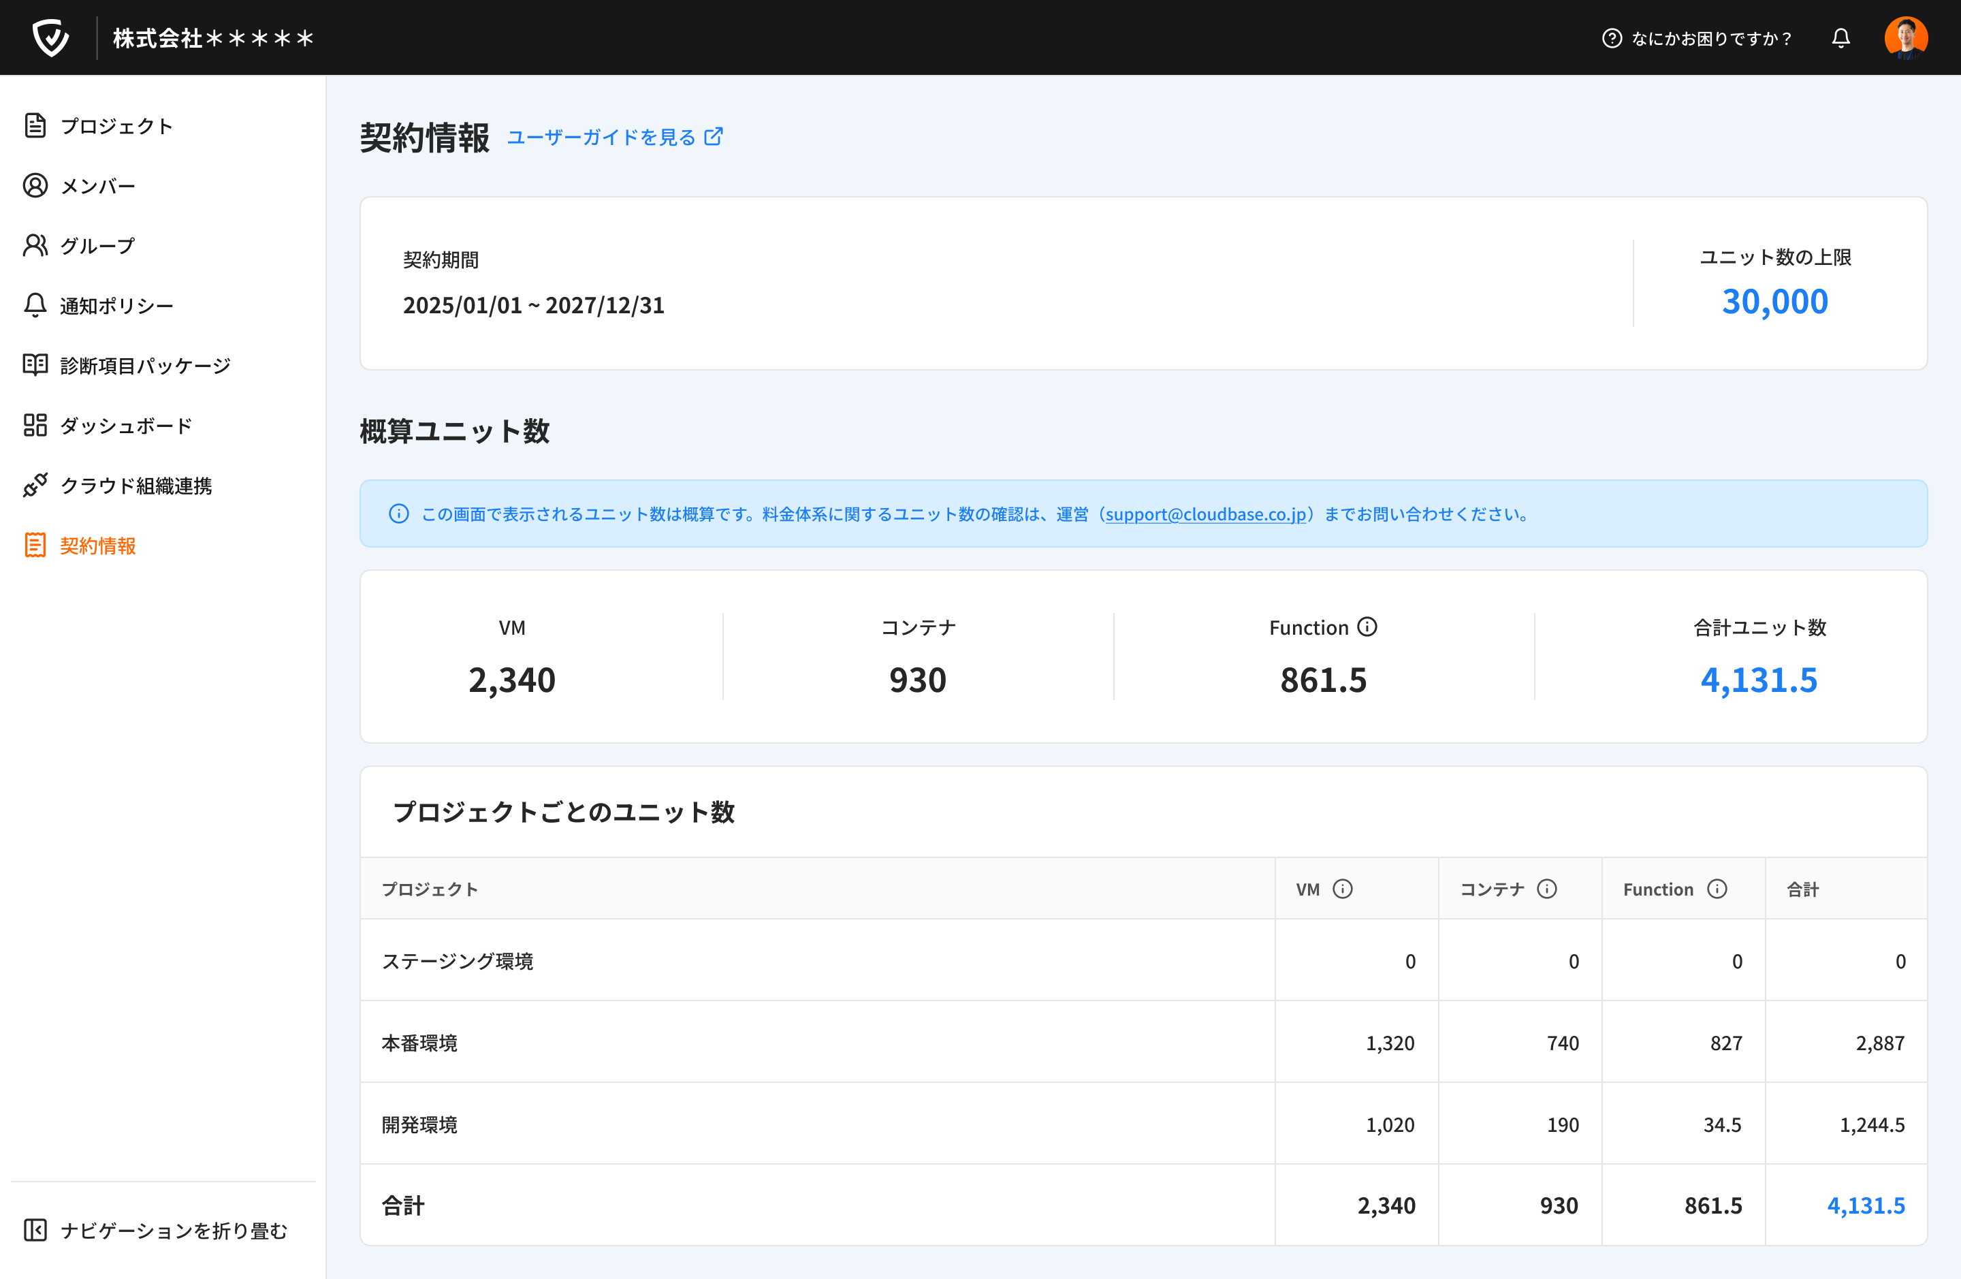Open the ユーザーガイドを見る link
The height and width of the screenshot is (1279, 1961).
click(x=601, y=137)
